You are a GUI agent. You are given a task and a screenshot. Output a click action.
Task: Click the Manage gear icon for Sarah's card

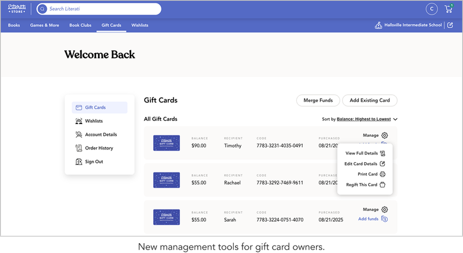tap(384, 210)
